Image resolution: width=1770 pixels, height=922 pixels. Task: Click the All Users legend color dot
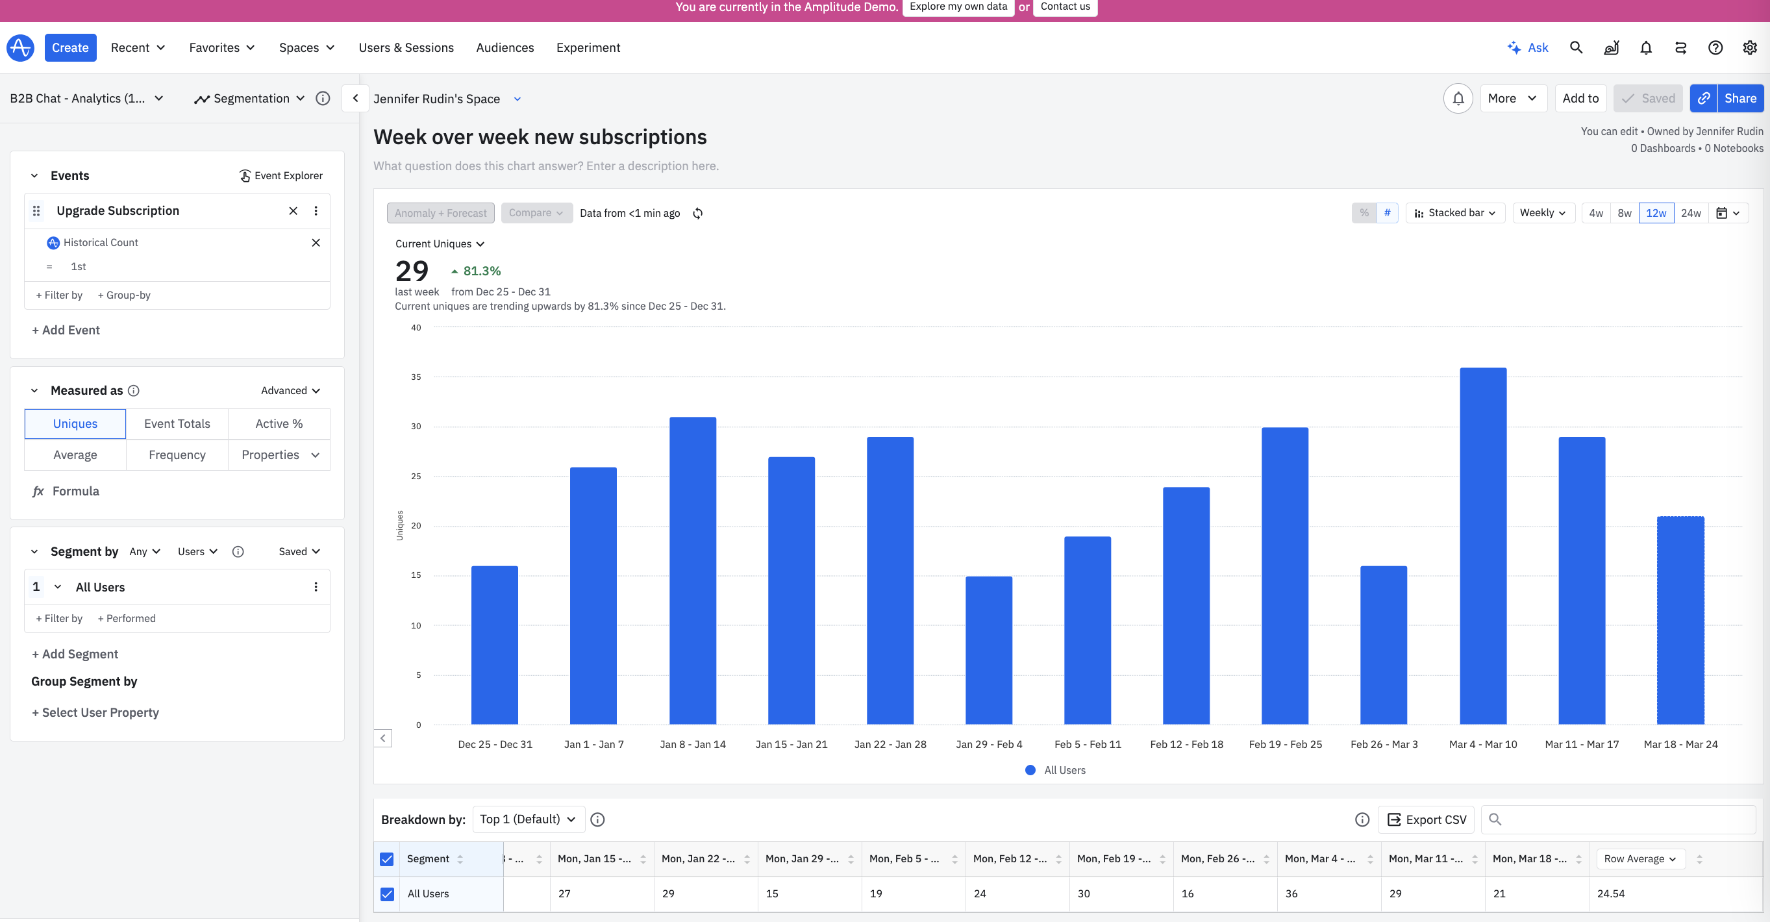pyautogui.click(x=1030, y=770)
